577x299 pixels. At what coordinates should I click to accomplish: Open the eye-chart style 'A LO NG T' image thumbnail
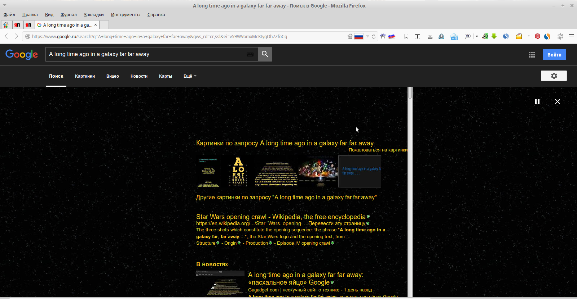(x=238, y=171)
